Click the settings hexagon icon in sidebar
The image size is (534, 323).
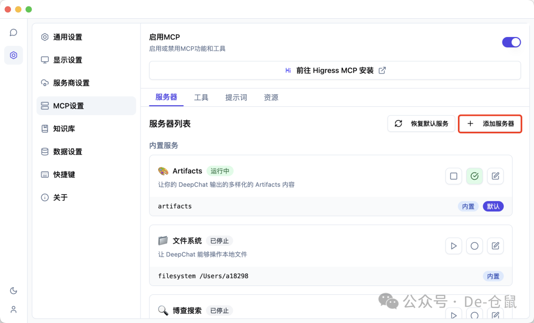13,55
